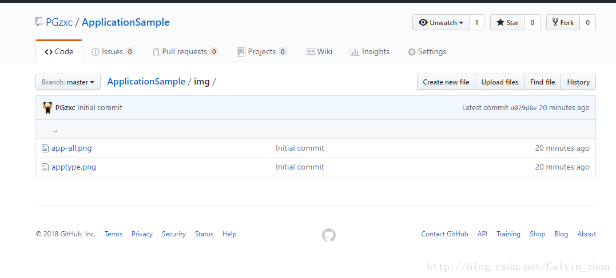Screen dimensions: 616x278
Task: Go up to parent directory via '..'
Action: click(55, 130)
